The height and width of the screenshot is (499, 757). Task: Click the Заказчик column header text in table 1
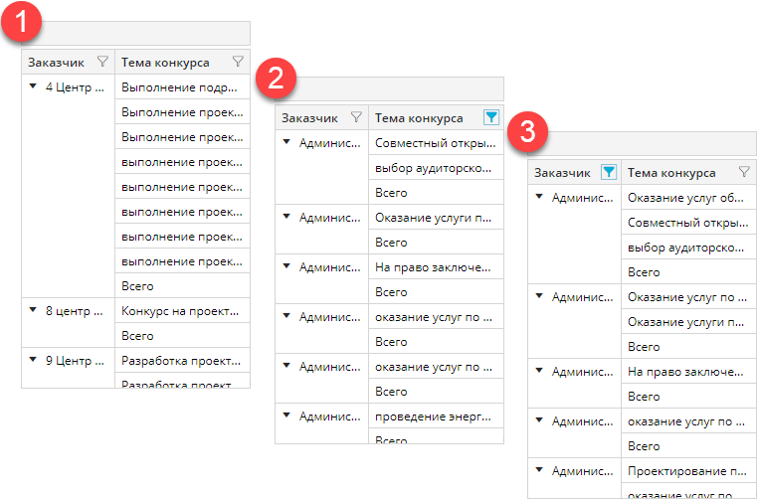click(x=57, y=62)
